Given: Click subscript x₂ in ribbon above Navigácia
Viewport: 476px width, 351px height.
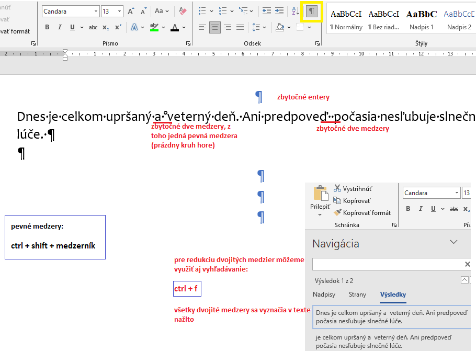Looking at the screenshot, I should pyautogui.click(x=467, y=209).
